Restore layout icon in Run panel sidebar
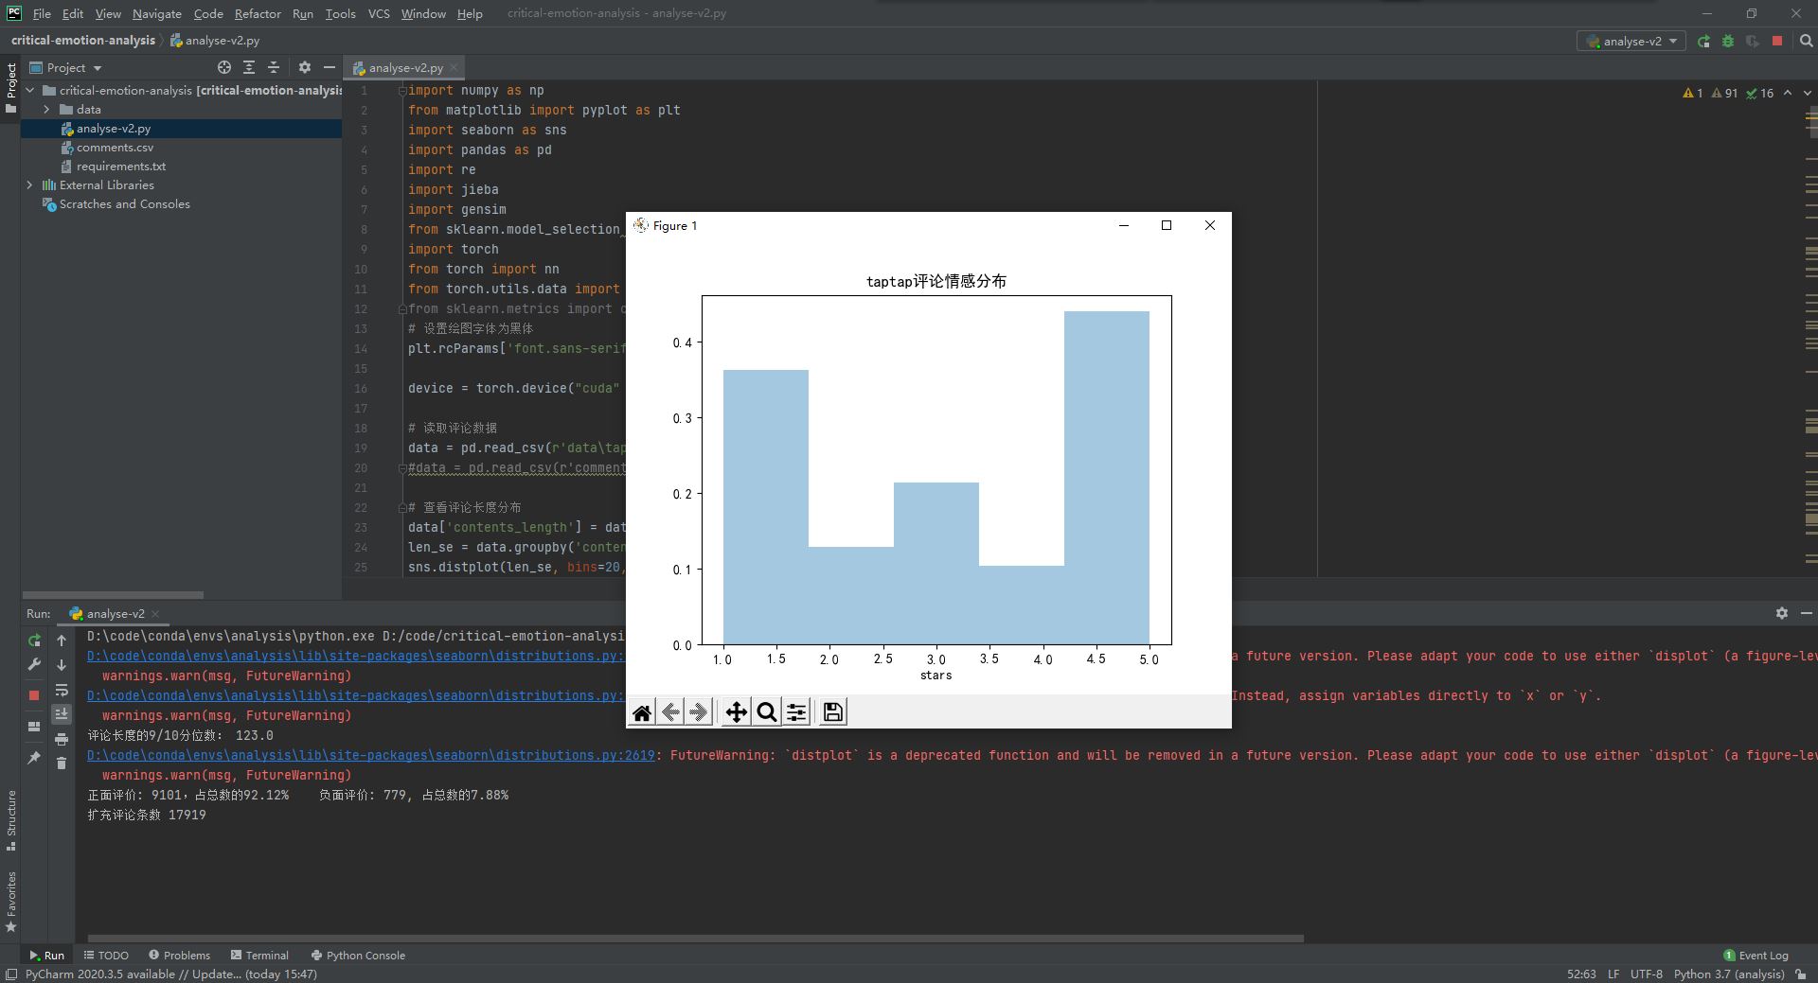 [34, 727]
